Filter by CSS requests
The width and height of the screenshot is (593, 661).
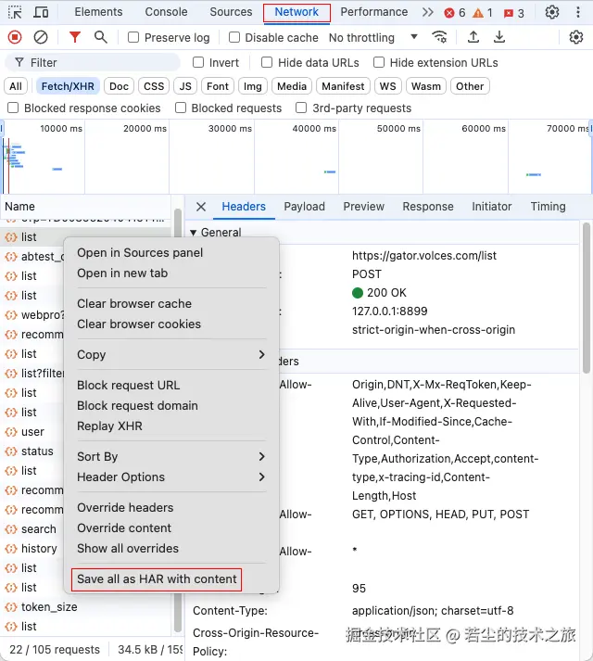[154, 86]
